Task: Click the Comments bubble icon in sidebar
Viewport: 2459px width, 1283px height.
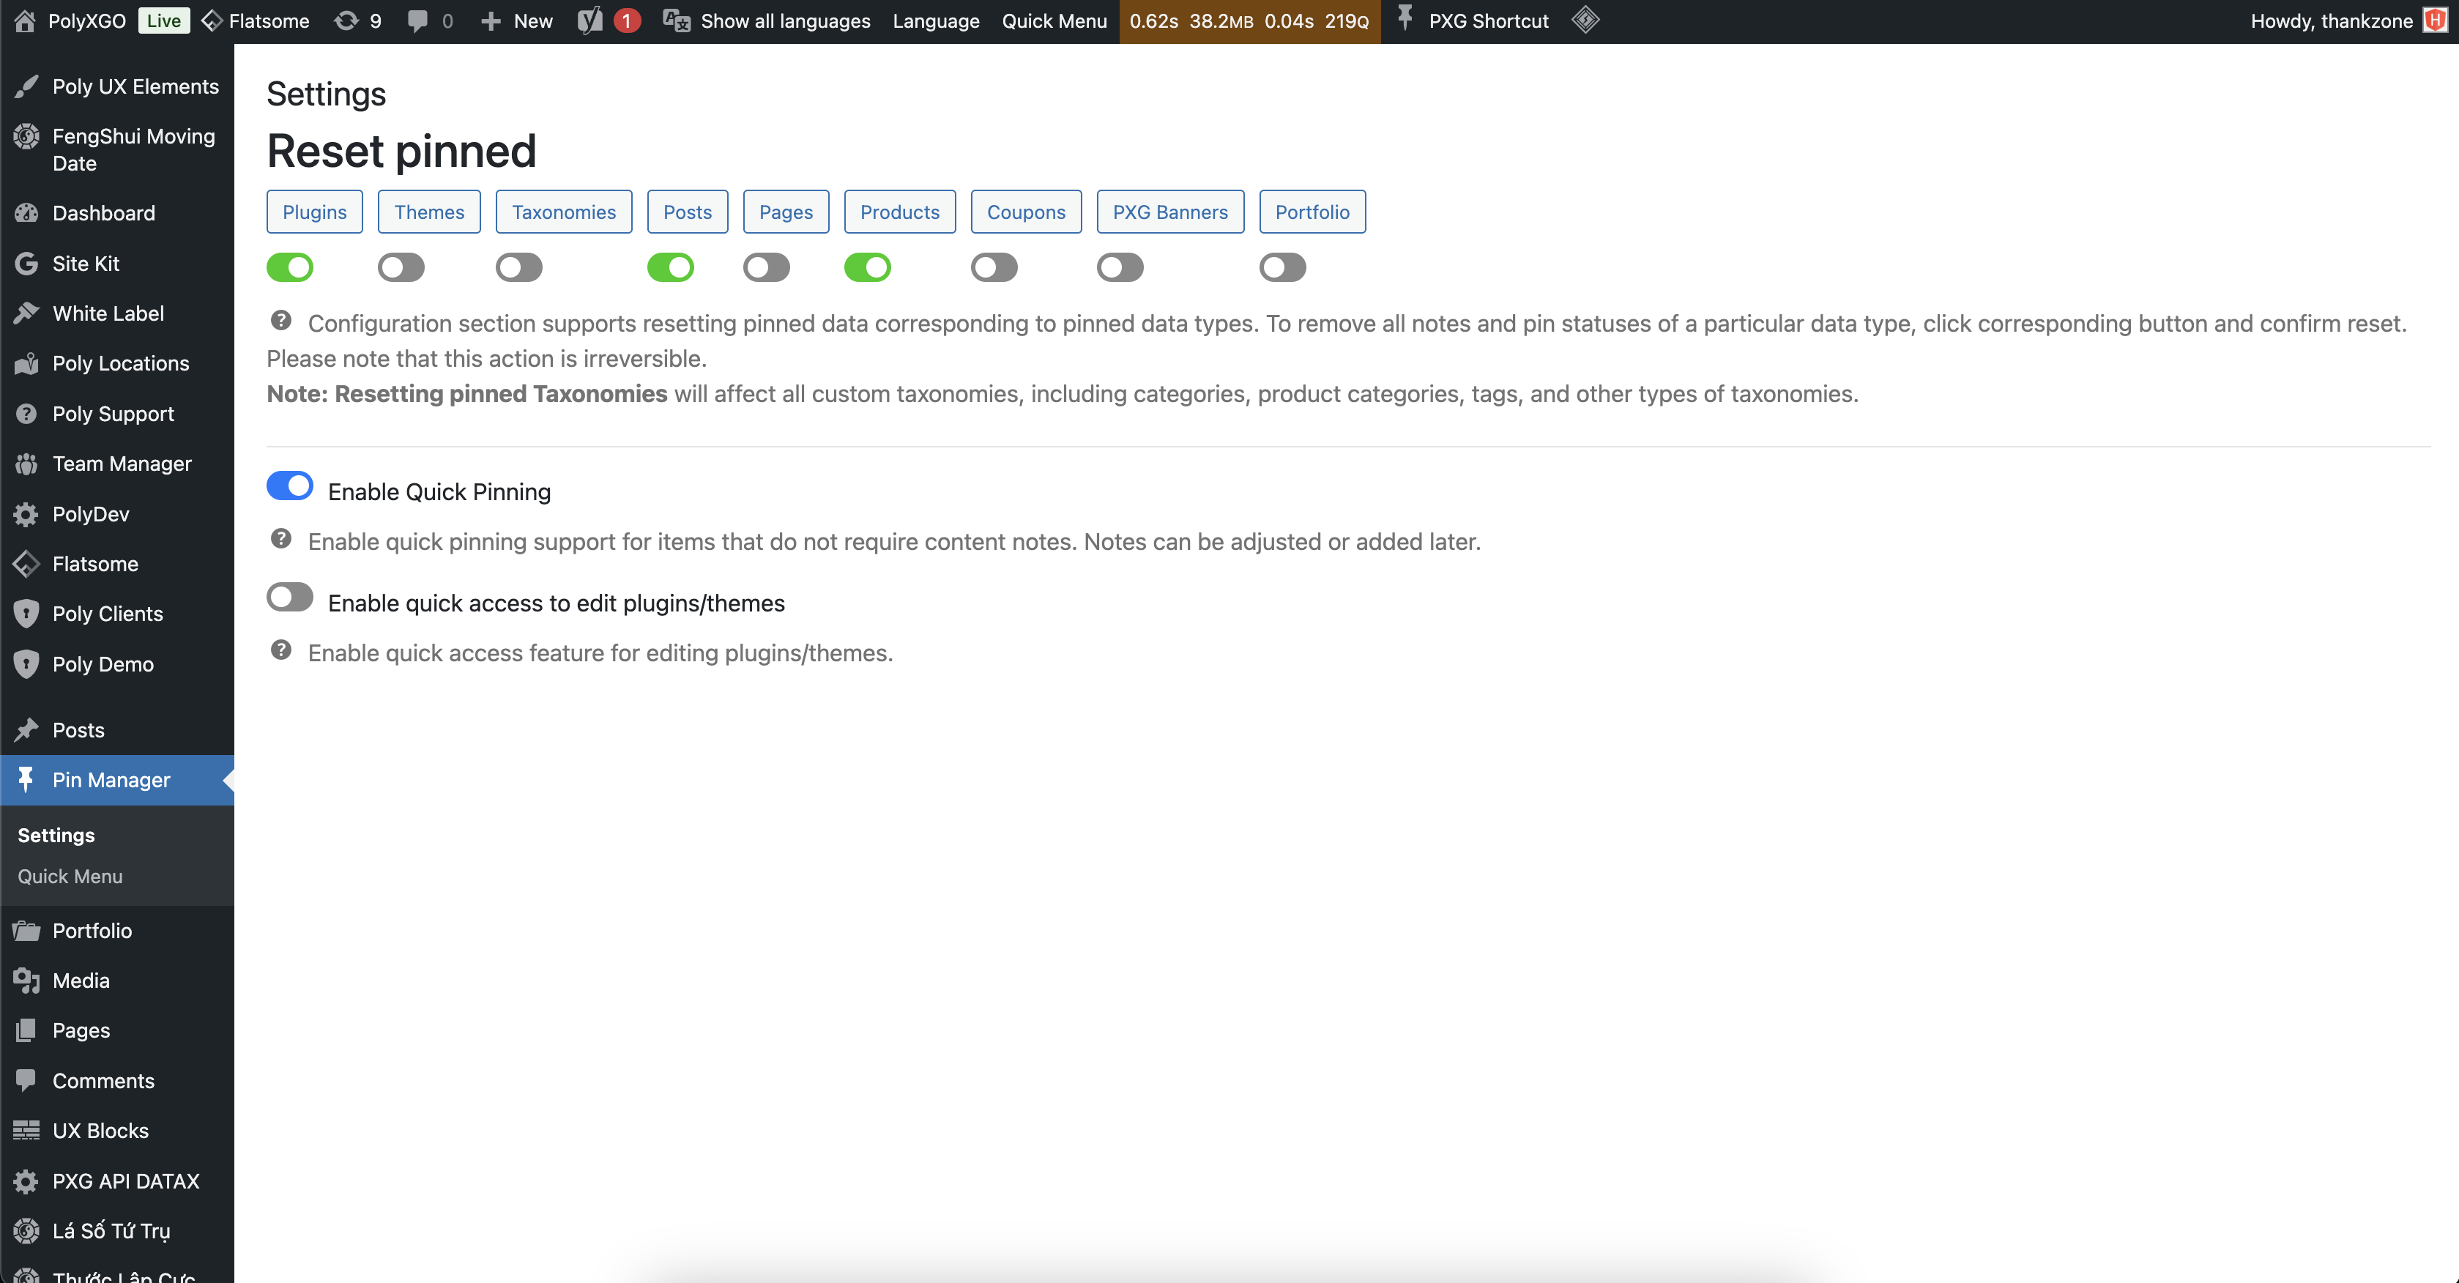Action: (x=26, y=1081)
